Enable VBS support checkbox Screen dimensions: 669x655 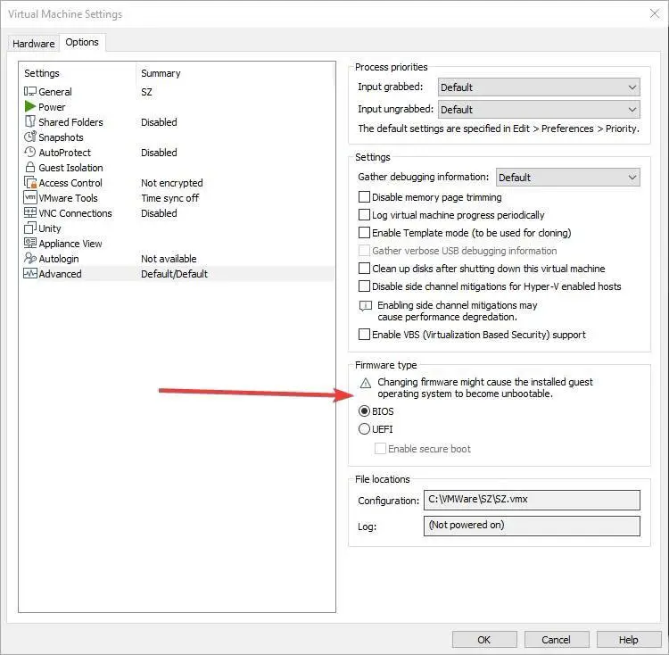pos(364,334)
